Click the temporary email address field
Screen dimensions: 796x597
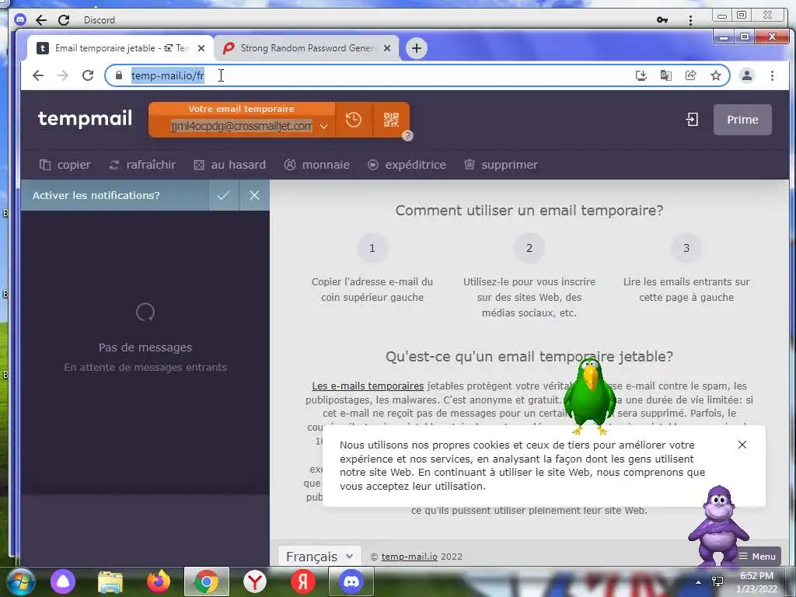click(241, 126)
